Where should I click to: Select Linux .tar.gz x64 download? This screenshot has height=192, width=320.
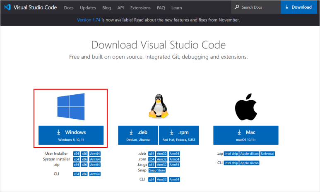152,165
